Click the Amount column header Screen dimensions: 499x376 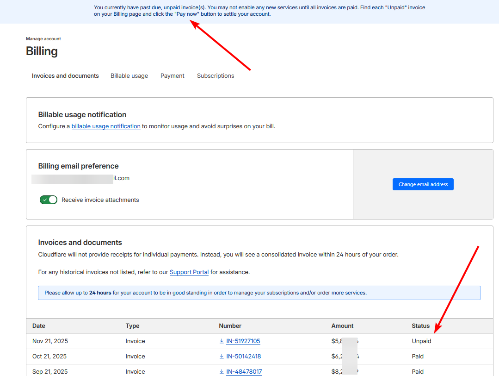(342, 326)
